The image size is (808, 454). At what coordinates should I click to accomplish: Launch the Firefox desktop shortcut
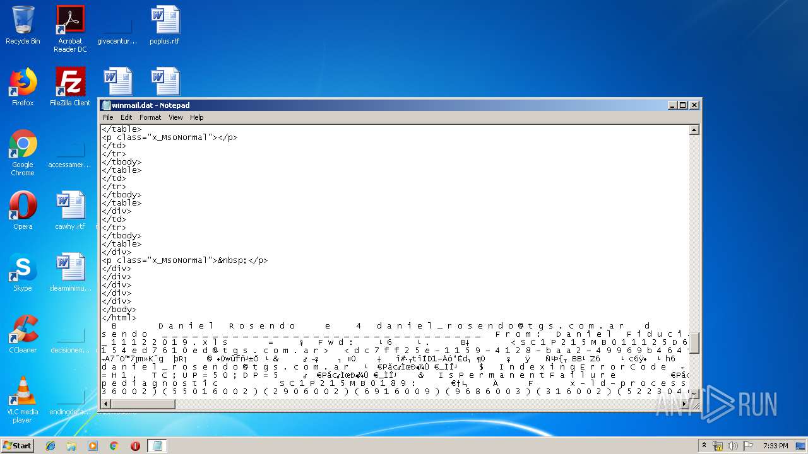(x=23, y=87)
